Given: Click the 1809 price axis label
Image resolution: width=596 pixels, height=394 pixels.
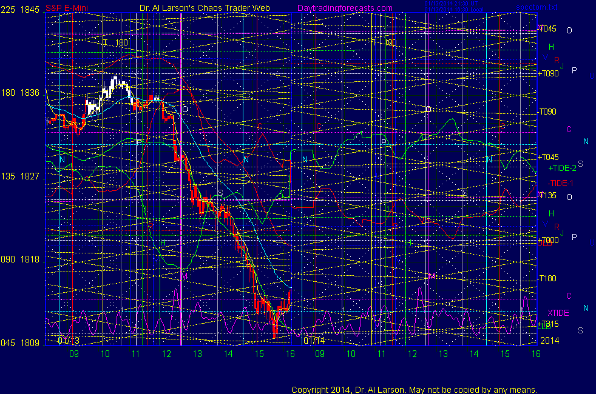Looking at the screenshot, I should click(30, 342).
